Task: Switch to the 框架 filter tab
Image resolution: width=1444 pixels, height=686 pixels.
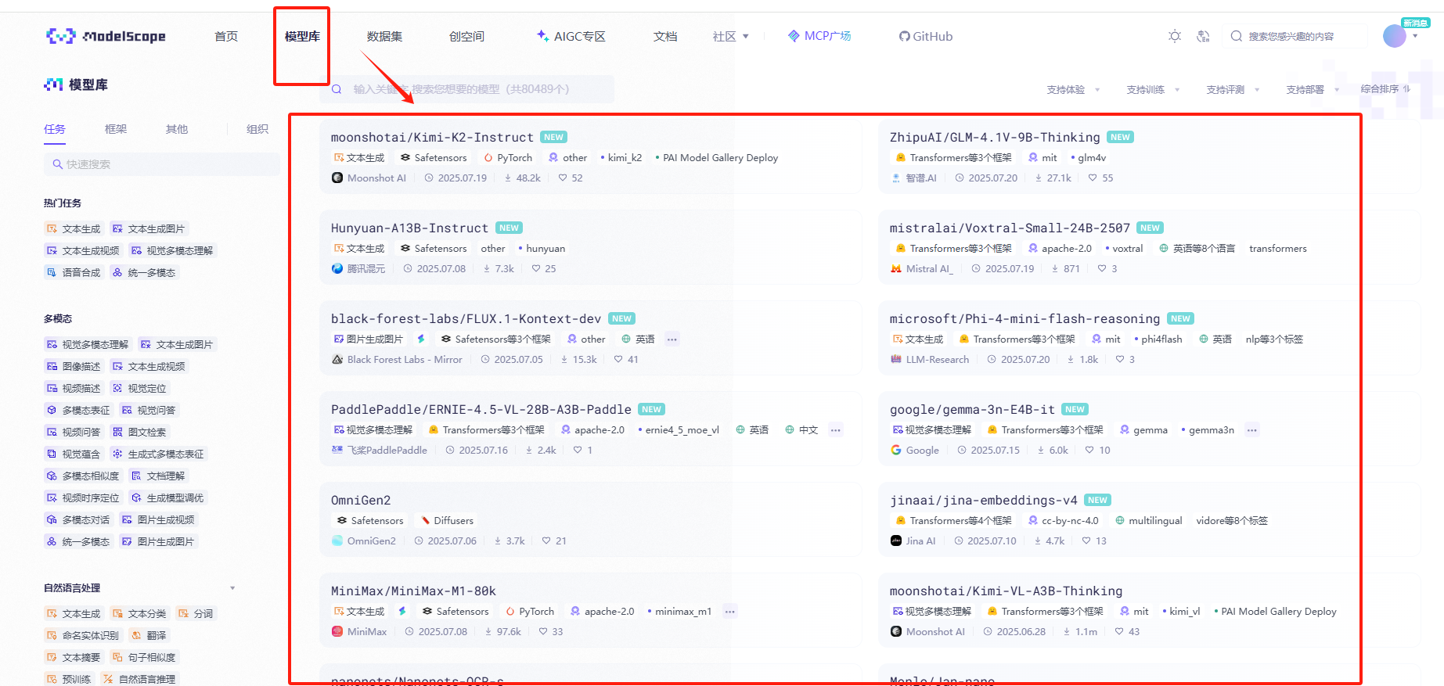Action: pos(116,129)
